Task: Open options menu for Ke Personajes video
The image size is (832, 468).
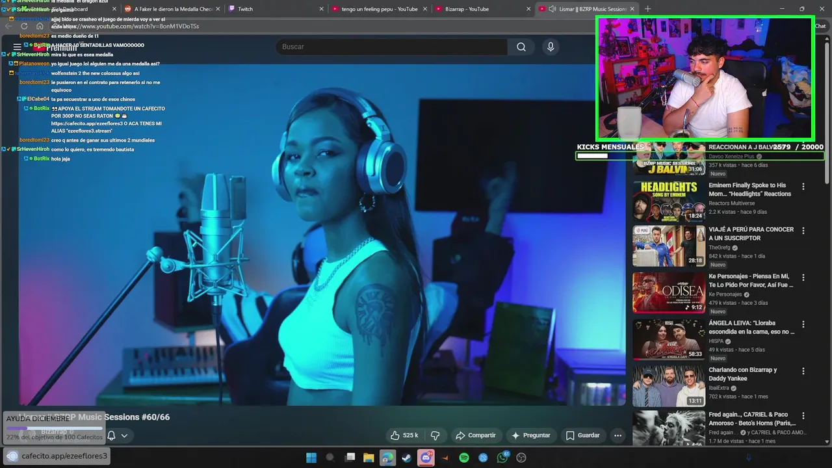Action: 803,278
